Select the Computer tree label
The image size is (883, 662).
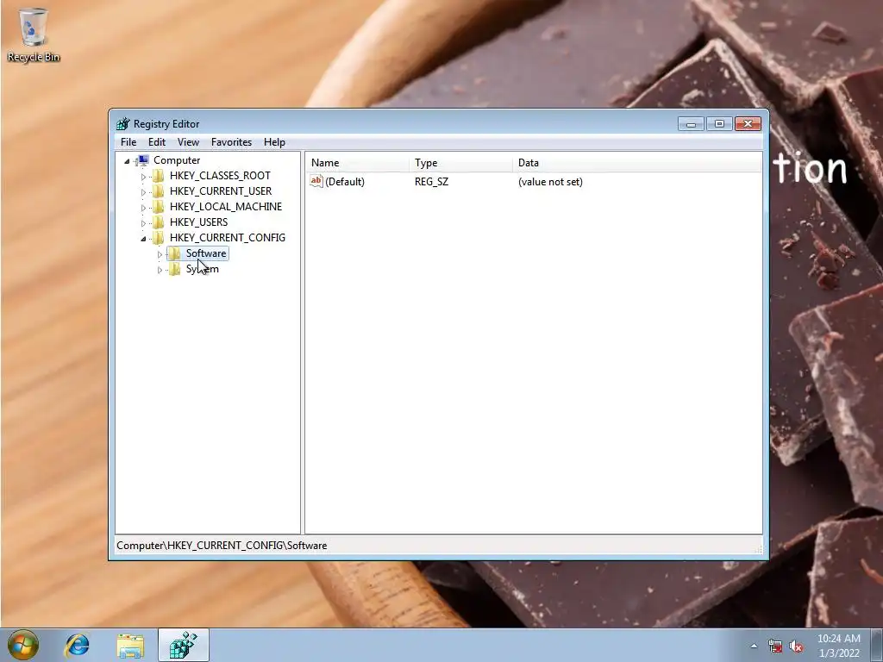tap(177, 160)
